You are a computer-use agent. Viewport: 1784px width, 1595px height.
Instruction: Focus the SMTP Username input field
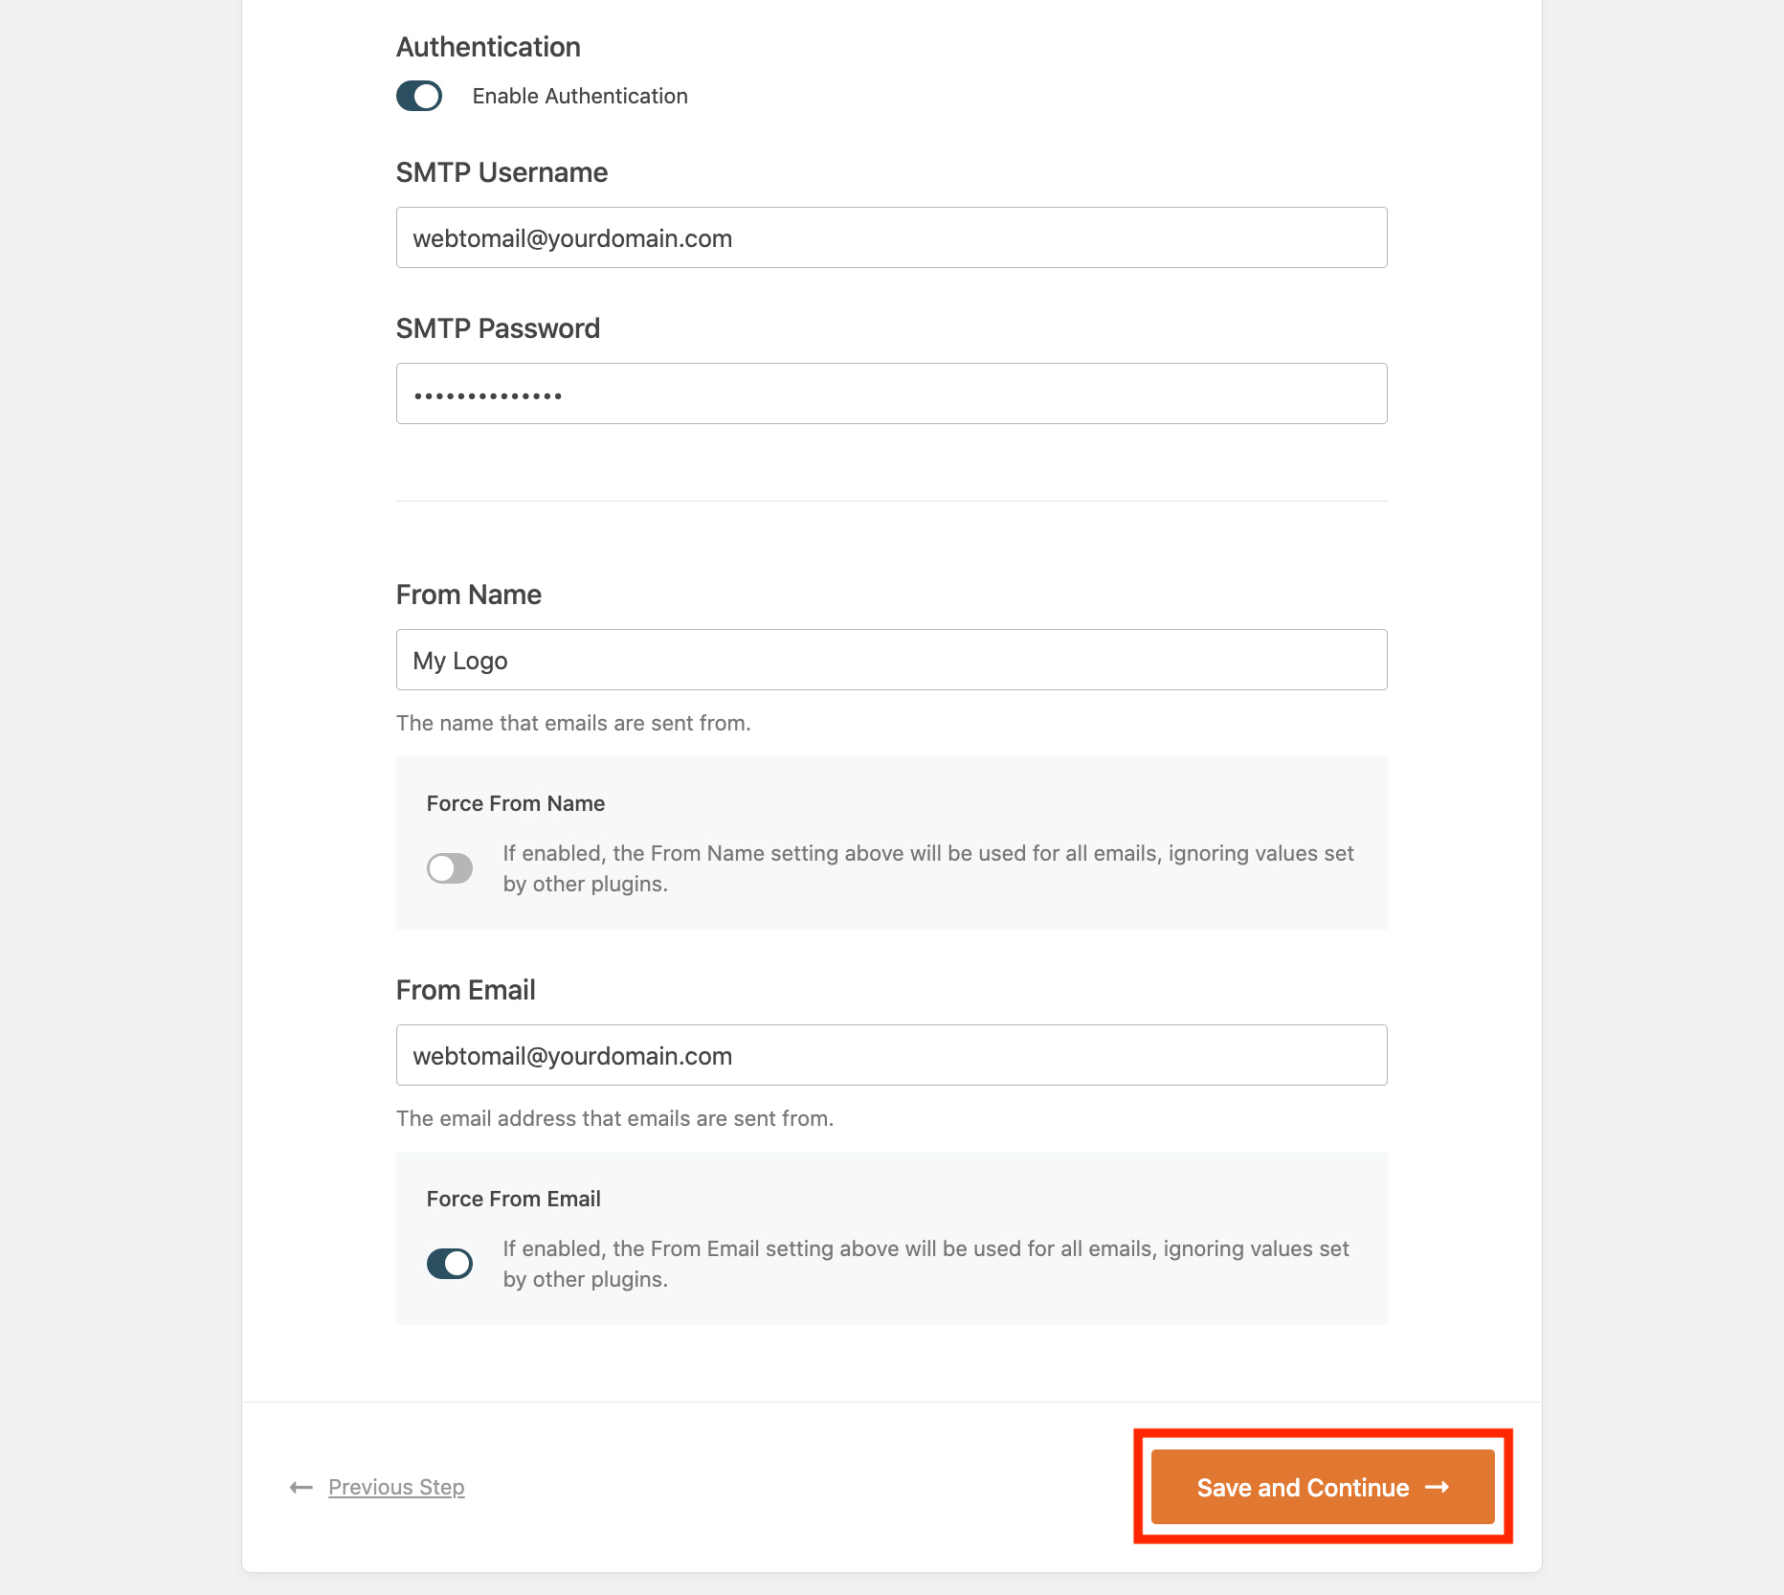click(890, 237)
